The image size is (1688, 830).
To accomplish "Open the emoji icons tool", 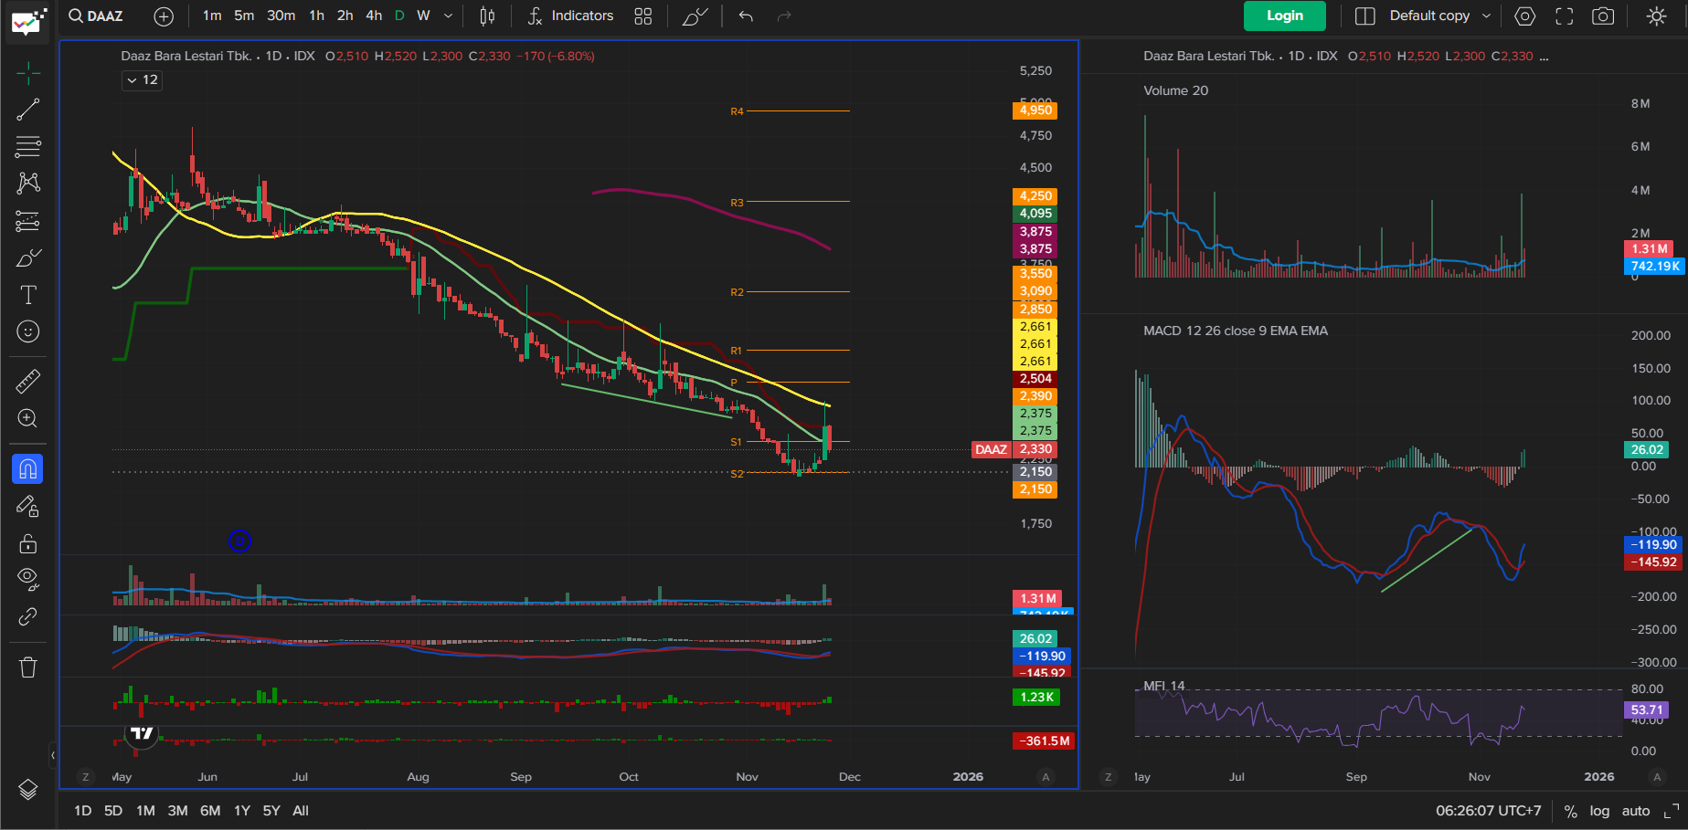I will click(x=28, y=331).
